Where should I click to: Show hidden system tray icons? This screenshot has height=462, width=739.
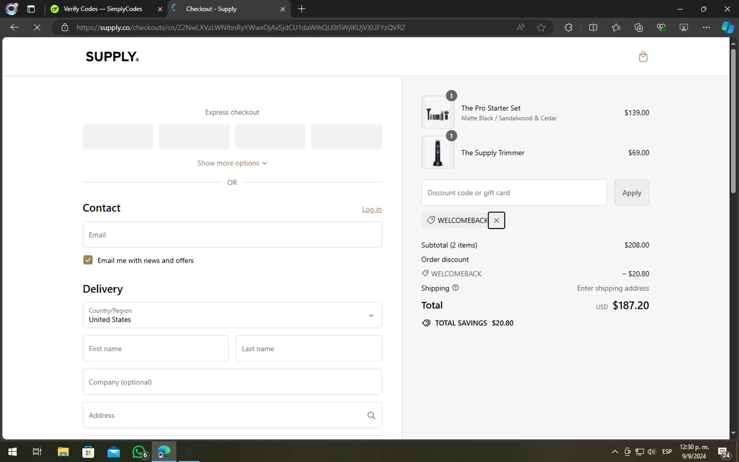(x=615, y=452)
